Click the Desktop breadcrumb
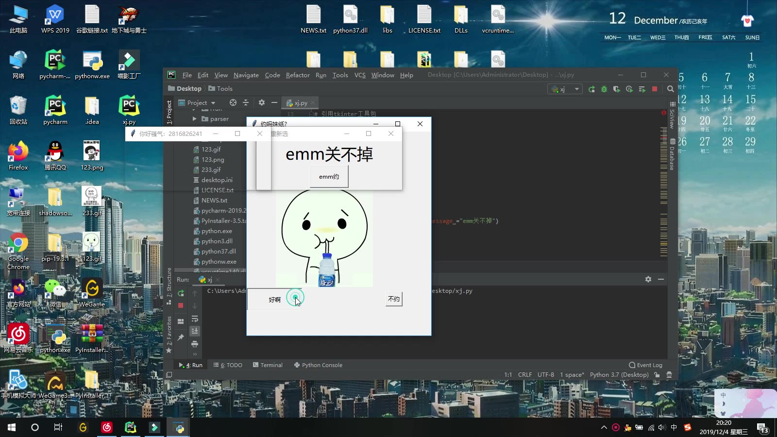Screen dimensions: 777x437 coord(185,88)
